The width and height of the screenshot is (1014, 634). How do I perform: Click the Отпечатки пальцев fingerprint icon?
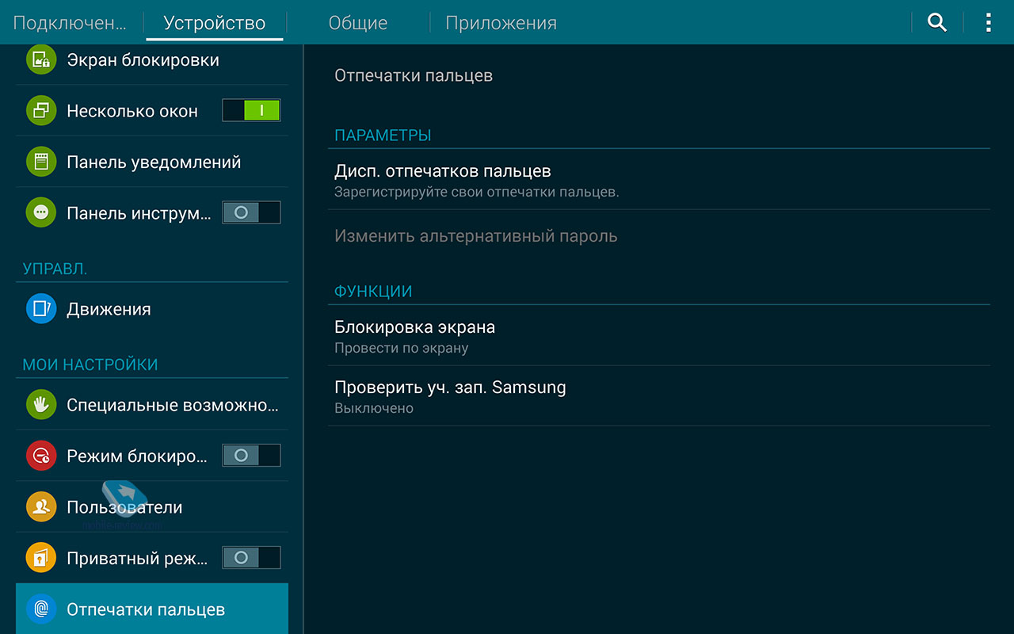click(x=41, y=609)
